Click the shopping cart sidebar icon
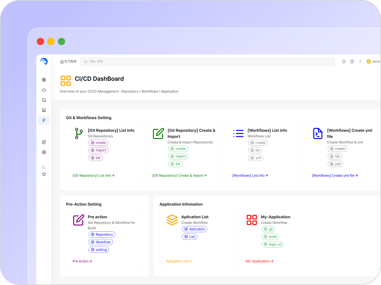The width and height of the screenshot is (381, 285). [x=44, y=110]
